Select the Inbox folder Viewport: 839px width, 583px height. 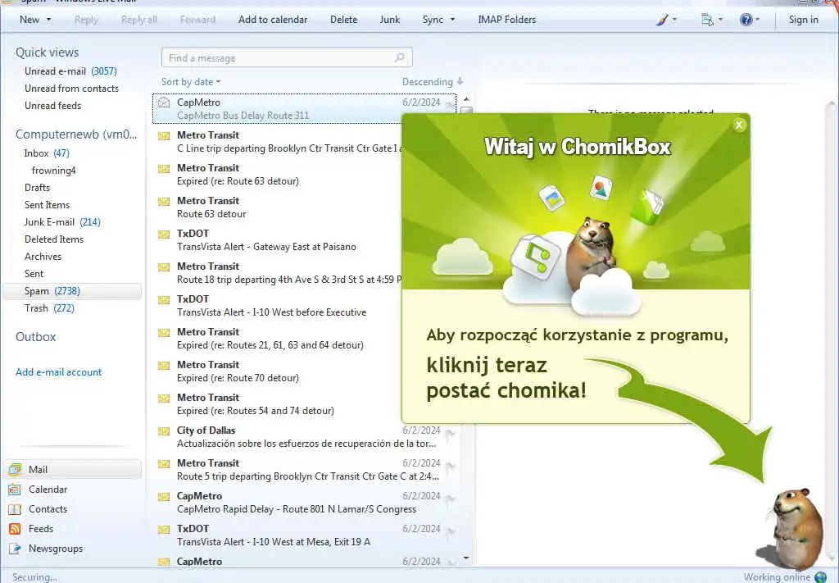47,153
